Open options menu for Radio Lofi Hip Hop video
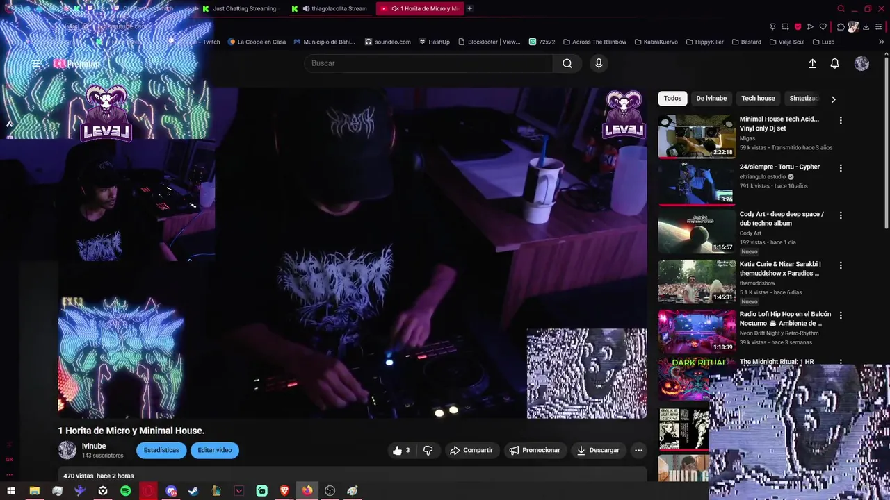 [841, 315]
